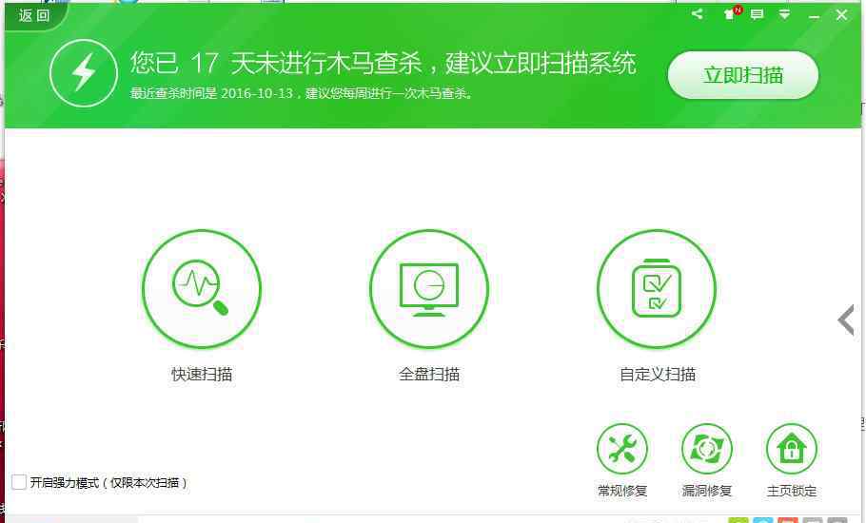Start the 快速扫描 quick scan icon
The height and width of the screenshot is (523, 866).
coord(201,288)
